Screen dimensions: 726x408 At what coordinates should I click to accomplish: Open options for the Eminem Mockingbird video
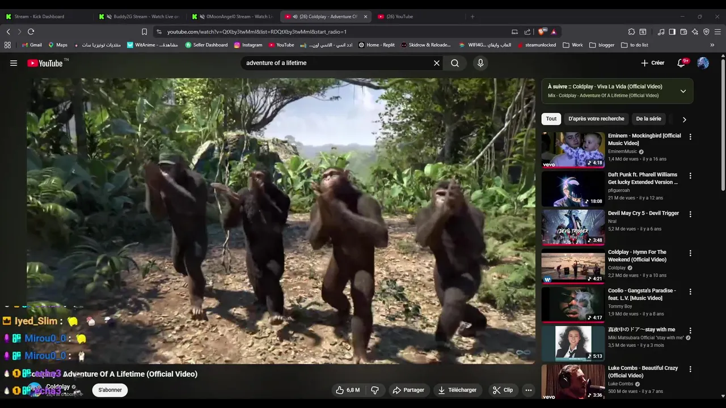(x=690, y=137)
